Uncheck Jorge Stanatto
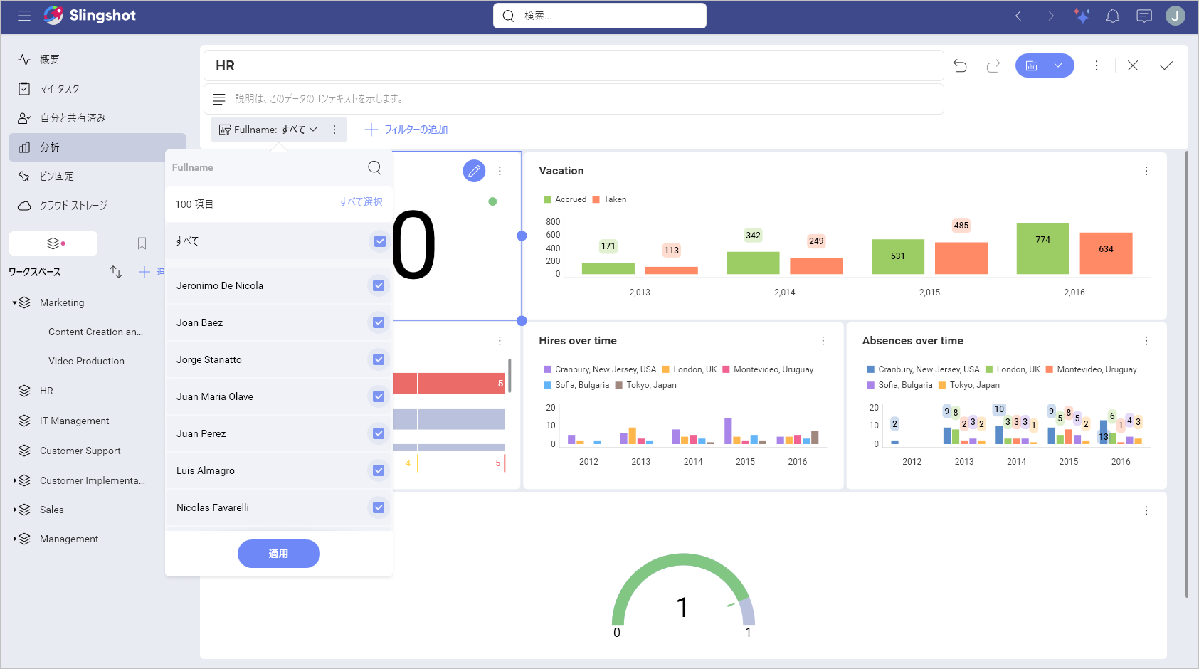The width and height of the screenshot is (1199, 669). (379, 359)
